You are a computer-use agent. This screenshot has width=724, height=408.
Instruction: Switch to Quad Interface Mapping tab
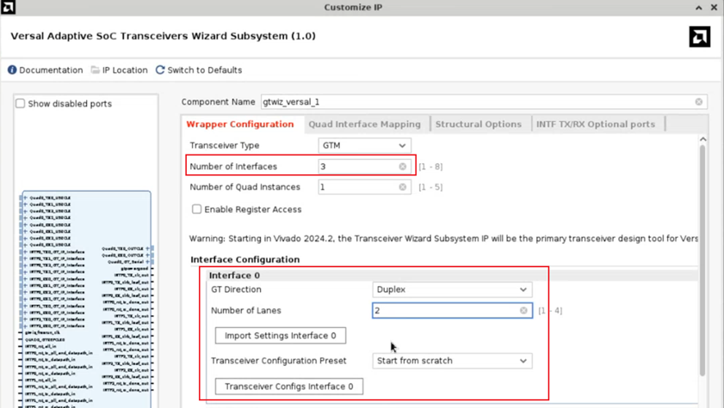[x=365, y=125]
